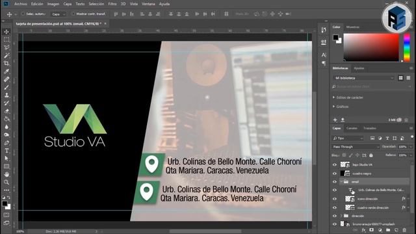Hide the logo Studio VA layer
416x234 pixels.
pyautogui.click(x=335, y=164)
